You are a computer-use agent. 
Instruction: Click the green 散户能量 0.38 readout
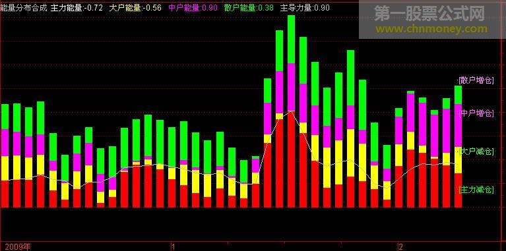[x=249, y=8]
